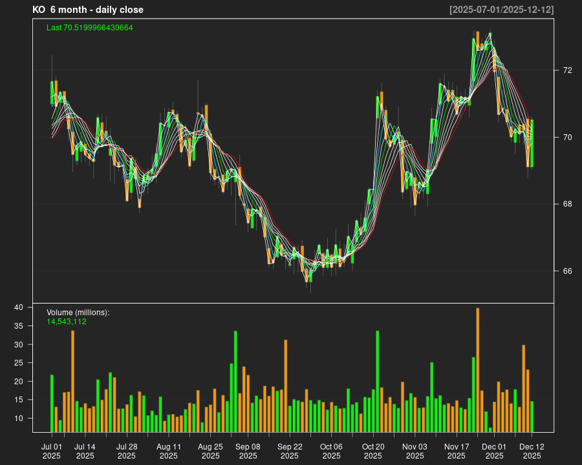The image size is (582, 465).
Task: Select the green volume value 14,543,112
Action: click(x=67, y=322)
